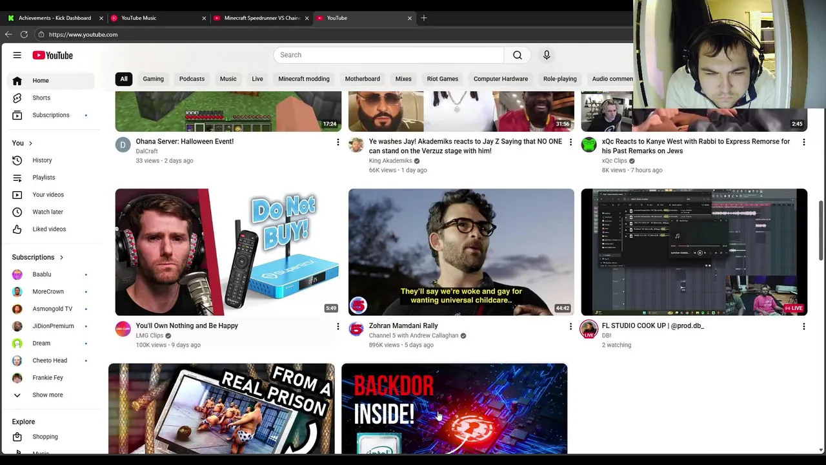Viewport: 826px width, 465px height.
Task: Select the Role-playing filter chip
Action: click(x=560, y=79)
